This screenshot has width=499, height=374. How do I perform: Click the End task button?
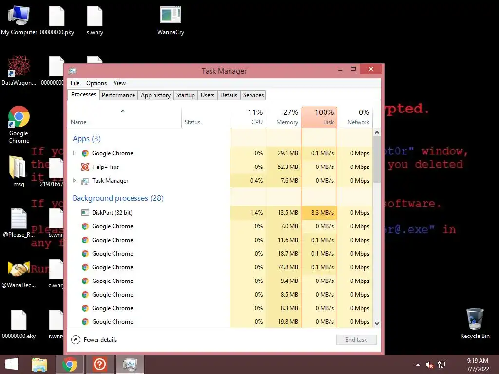click(x=356, y=339)
